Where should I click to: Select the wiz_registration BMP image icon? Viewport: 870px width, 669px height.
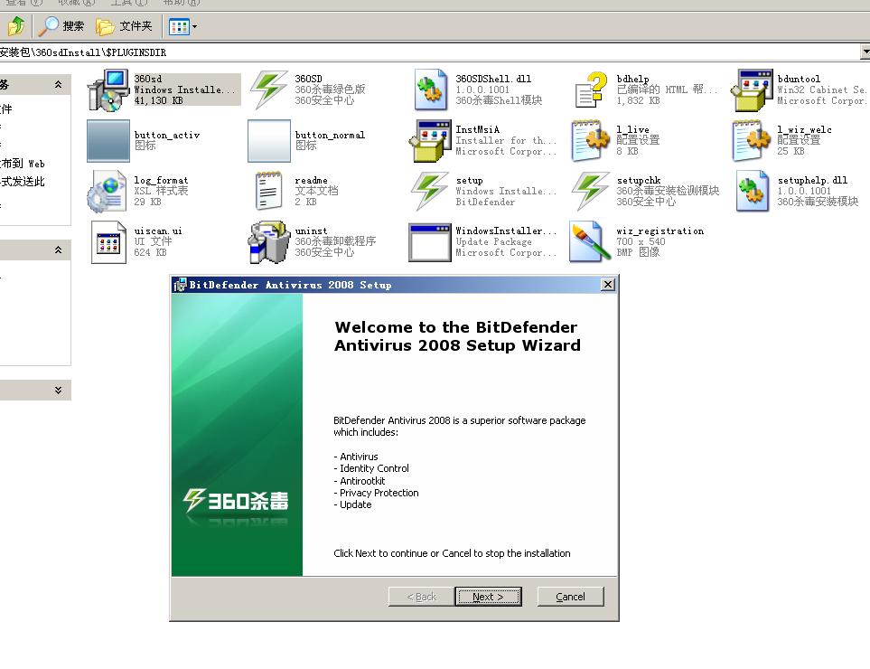coord(590,242)
